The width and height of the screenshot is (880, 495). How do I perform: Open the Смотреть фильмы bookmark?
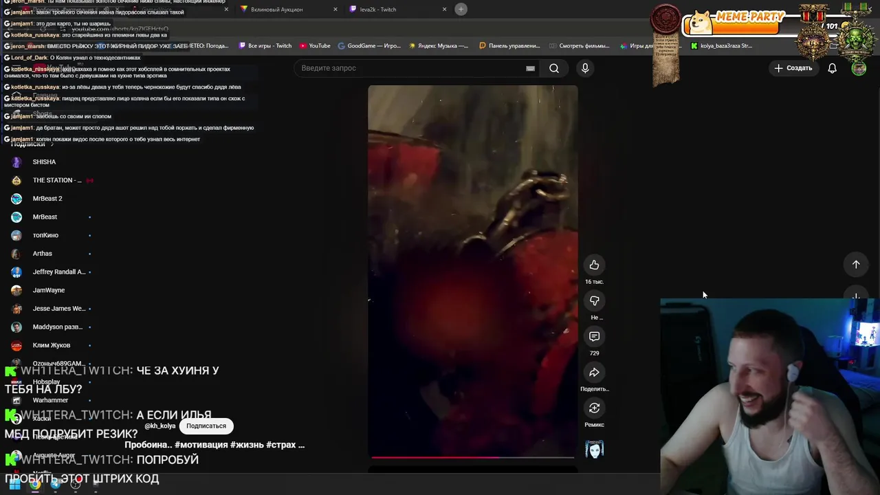[x=580, y=46]
